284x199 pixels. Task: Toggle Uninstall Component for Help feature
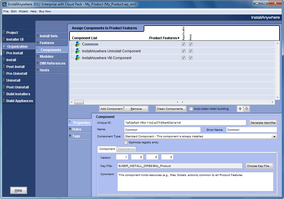click(191, 51)
